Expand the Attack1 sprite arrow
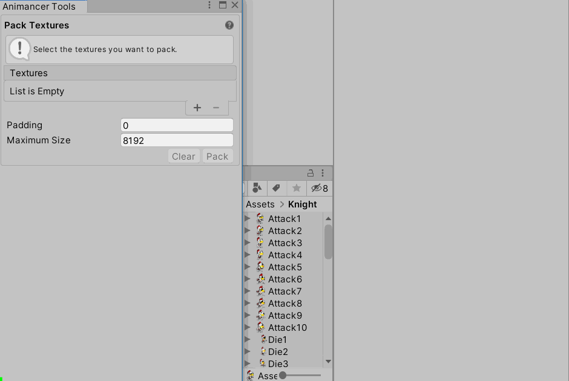The width and height of the screenshot is (569, 381). pos(248,218)
